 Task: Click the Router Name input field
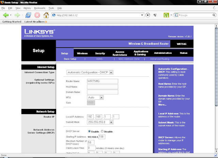(103, 81)
